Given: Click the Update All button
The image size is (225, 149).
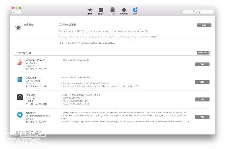Looking at the screenshot, I should coord(202,53).
